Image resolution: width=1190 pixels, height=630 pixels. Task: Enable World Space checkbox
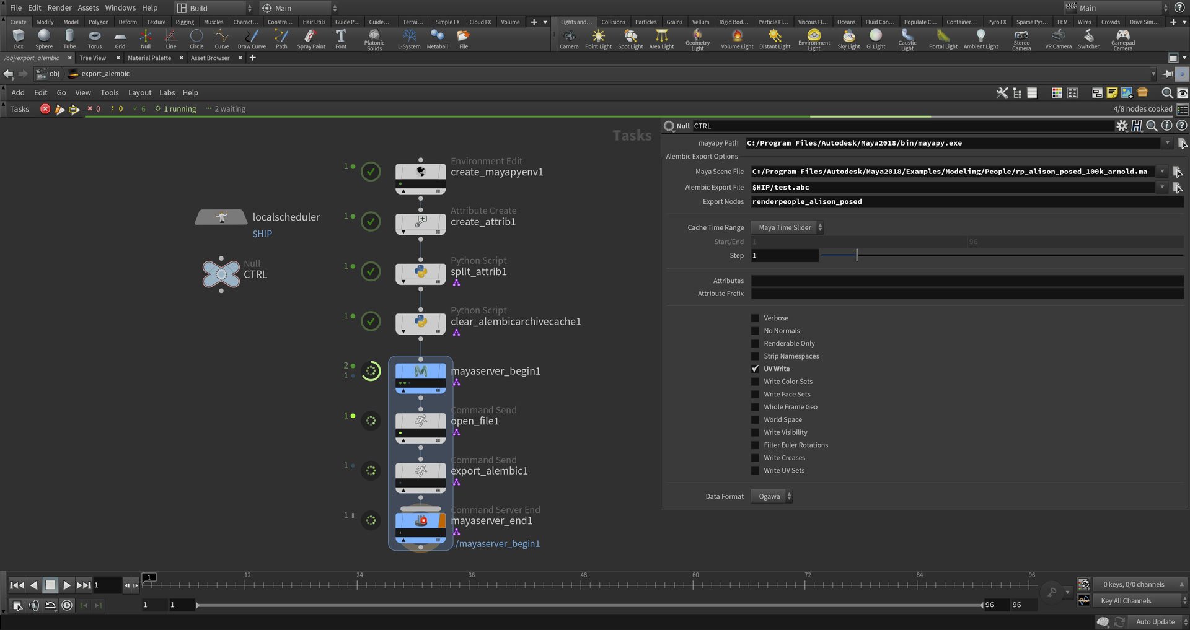point(755,419)
